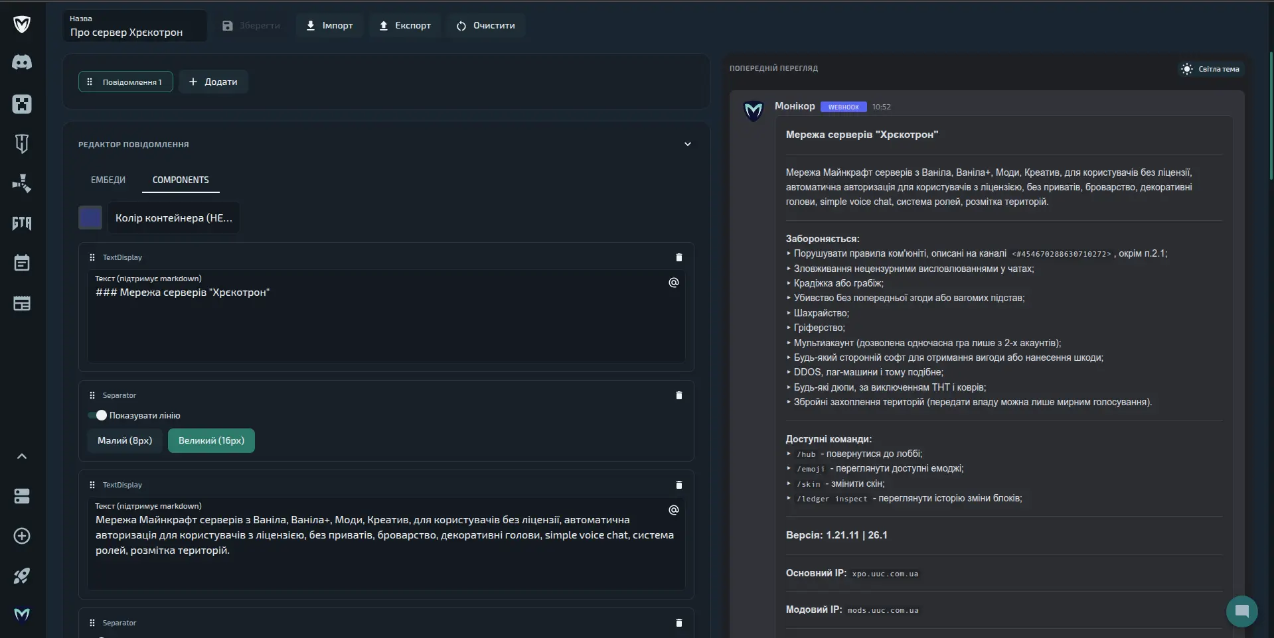
Task: Grab the first Separator drag handle
Action: coord(92,395)
